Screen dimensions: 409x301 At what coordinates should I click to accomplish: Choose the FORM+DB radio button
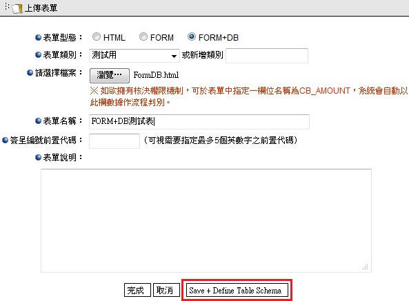[x=192, y=37]
